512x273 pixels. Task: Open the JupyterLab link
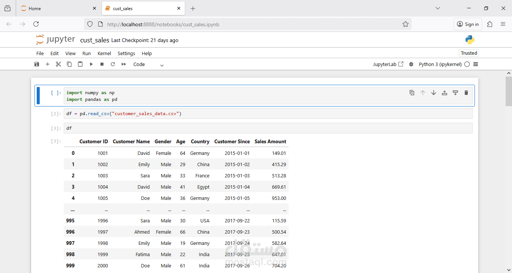coord(388,64)
